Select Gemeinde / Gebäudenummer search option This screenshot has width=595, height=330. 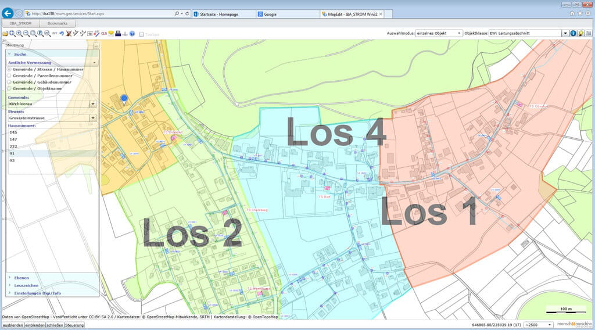pos(9,82)
